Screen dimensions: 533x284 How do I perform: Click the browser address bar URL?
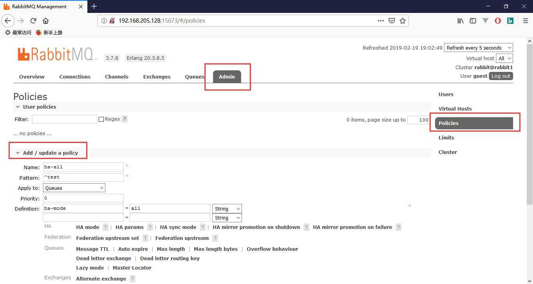(162, 21)
